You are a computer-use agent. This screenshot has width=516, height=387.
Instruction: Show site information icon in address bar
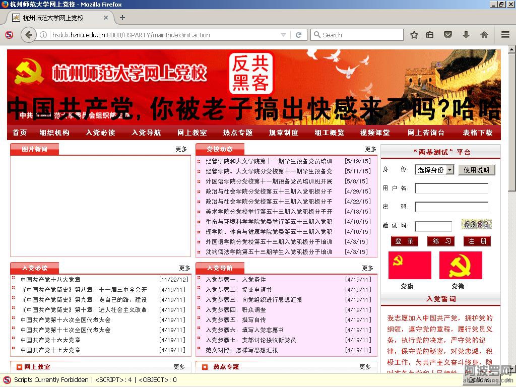(x=44, y=35)
